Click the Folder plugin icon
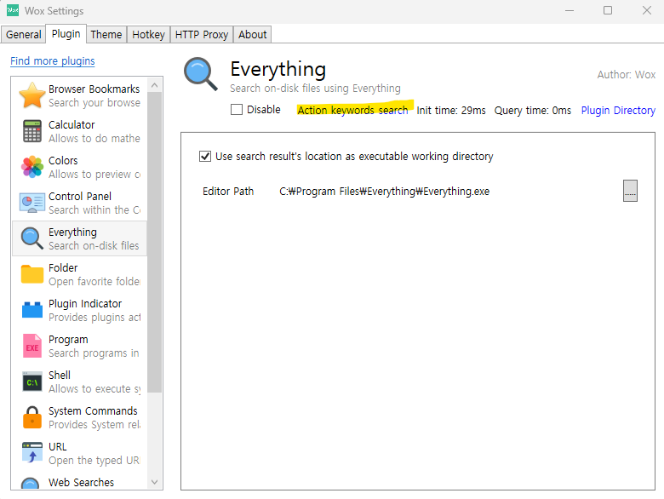Screen dimensions: 664x499 (x=32, y=273)
